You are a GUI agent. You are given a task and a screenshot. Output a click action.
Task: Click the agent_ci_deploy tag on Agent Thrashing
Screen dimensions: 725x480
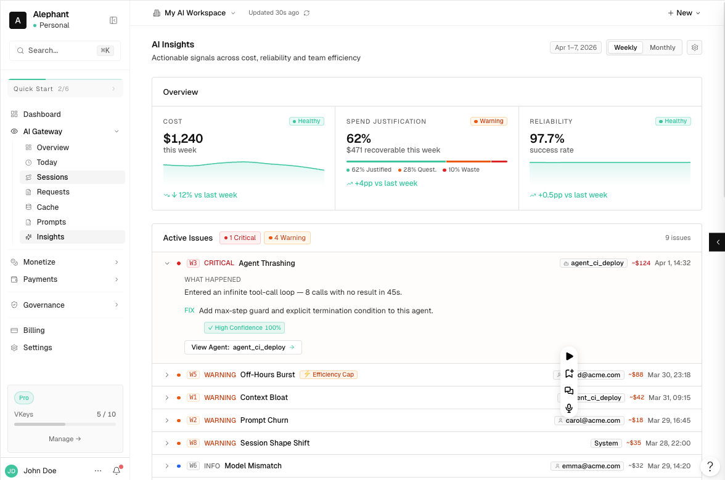pos(593,263)
